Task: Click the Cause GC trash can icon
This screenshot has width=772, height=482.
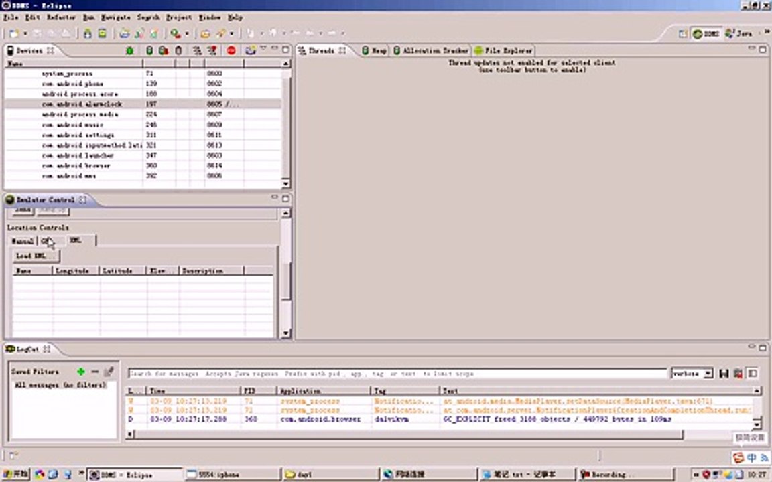Action: [178, 50]
